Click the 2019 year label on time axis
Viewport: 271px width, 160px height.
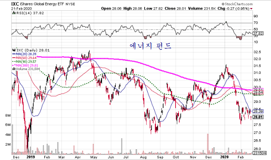31,157
